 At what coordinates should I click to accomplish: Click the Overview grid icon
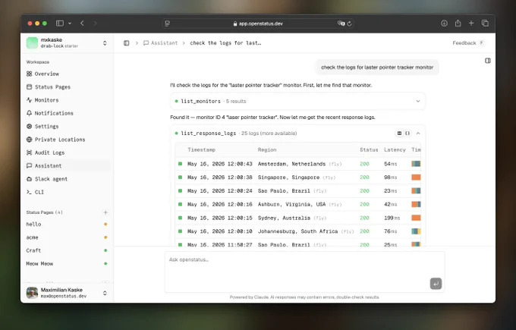tap(30, 74)
